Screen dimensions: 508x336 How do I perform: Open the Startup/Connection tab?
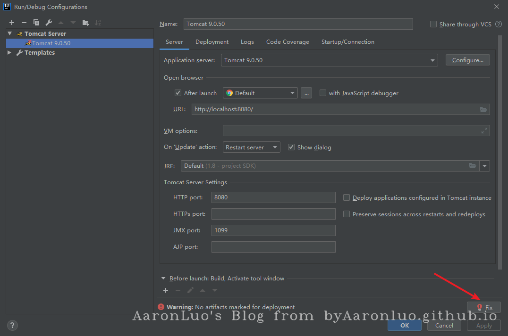pyautogui.click(x=347, y=42)
